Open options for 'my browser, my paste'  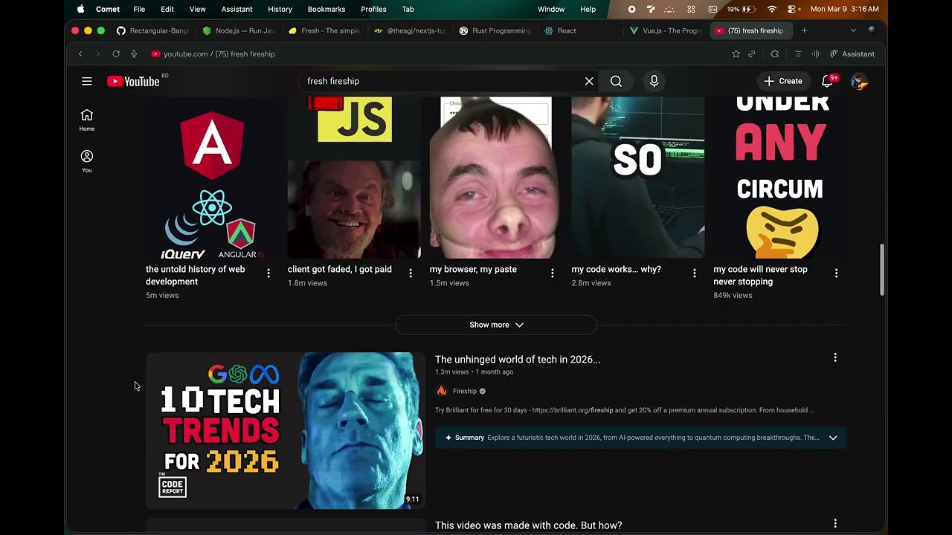click(x=553, y=273)
